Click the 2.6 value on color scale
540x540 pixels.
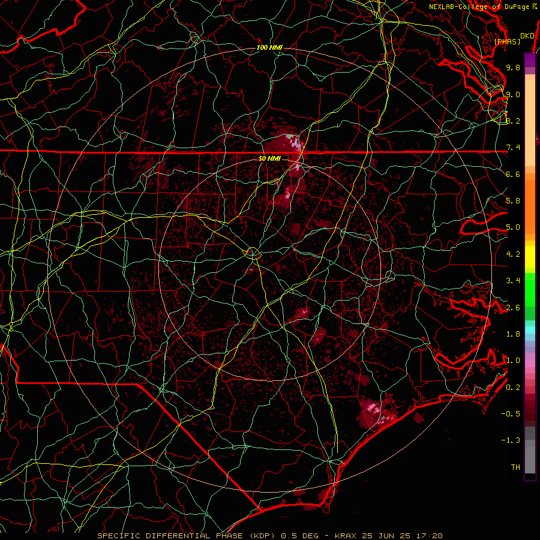[513, 308]
